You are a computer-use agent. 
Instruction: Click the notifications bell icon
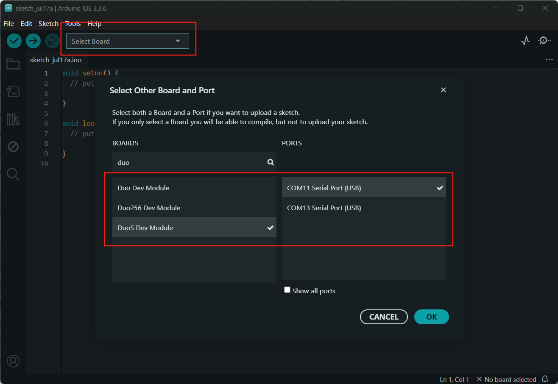pyautogui.click(x=545, y=379)
